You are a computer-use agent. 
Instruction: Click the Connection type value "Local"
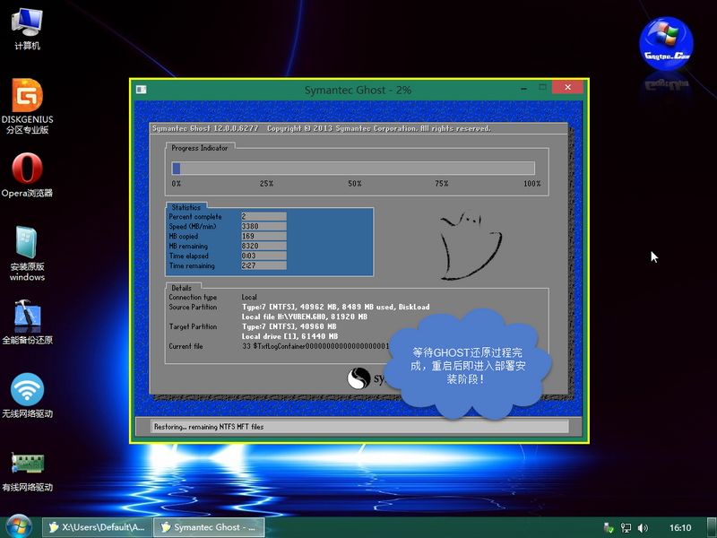tap(249, 298)
